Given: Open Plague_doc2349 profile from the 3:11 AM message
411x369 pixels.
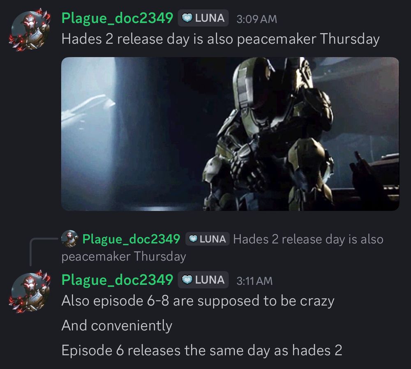Looking at the screenshot, I should click(117, 280).
